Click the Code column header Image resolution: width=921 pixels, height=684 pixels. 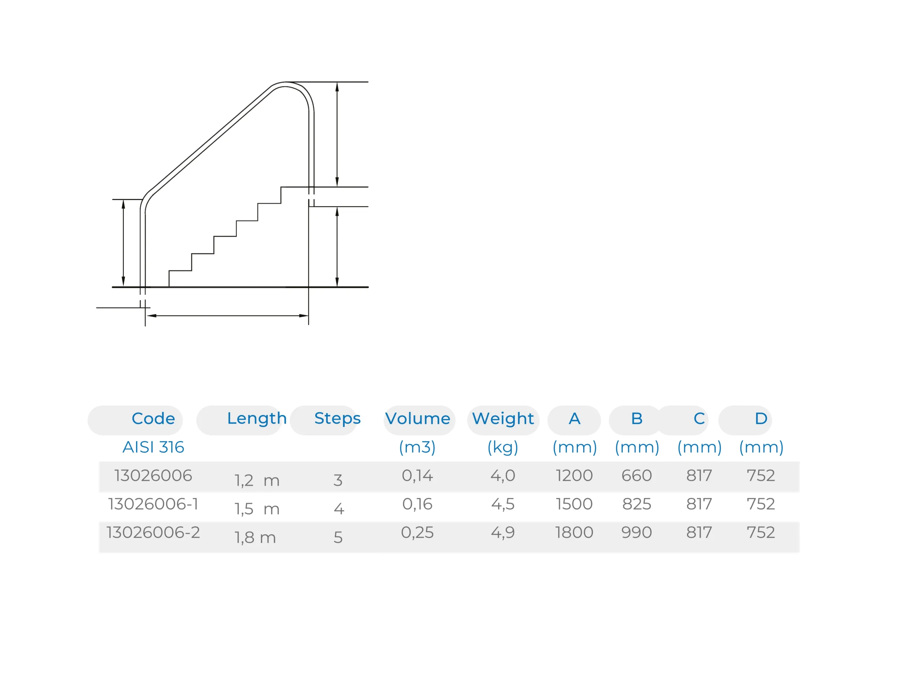tap(153, 419)
